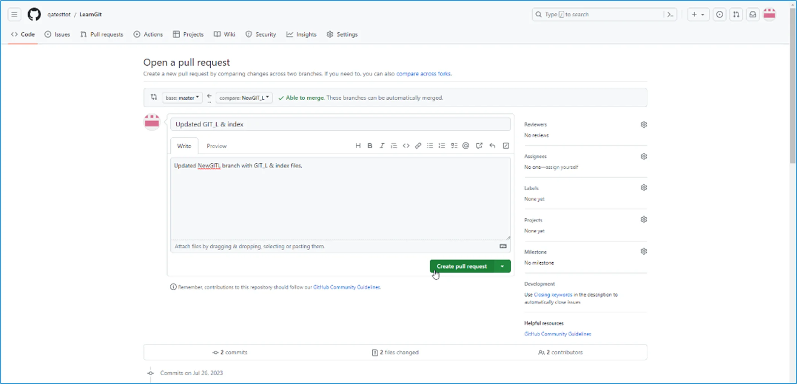The image size is (797, 384).
Task: Open the Milestone settings gear
Action: coord(644,251)
